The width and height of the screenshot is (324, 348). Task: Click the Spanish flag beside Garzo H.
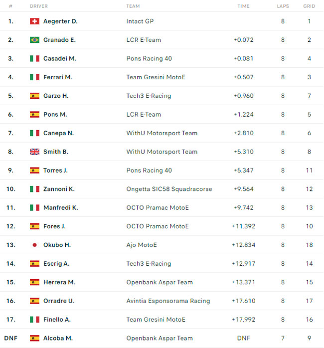click(x=34, y=96)
